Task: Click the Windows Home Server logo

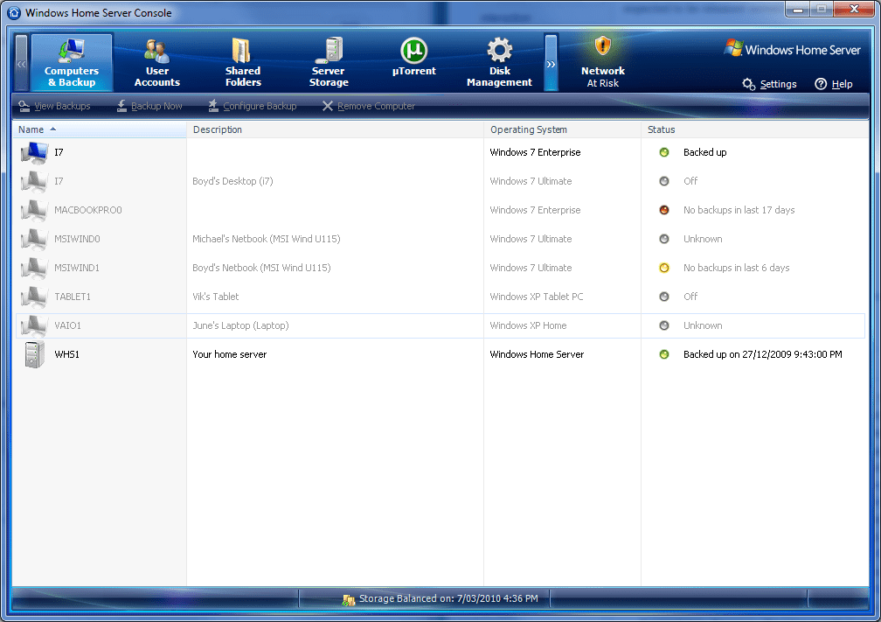Action: 792,50
